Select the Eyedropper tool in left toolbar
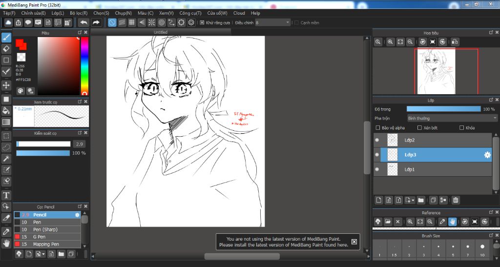 (x=6, y=232)
